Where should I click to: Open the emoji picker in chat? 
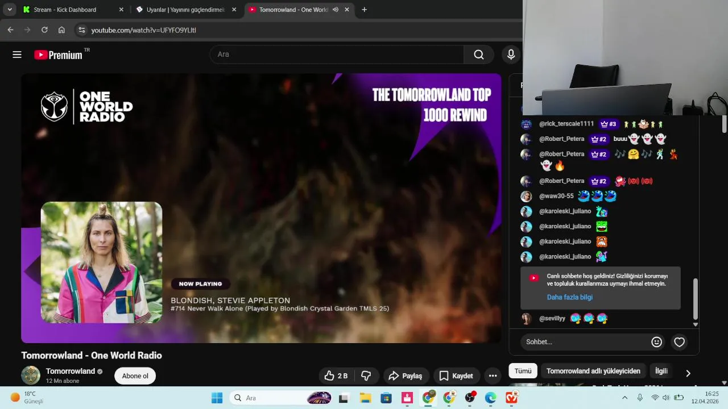[656, 342]
